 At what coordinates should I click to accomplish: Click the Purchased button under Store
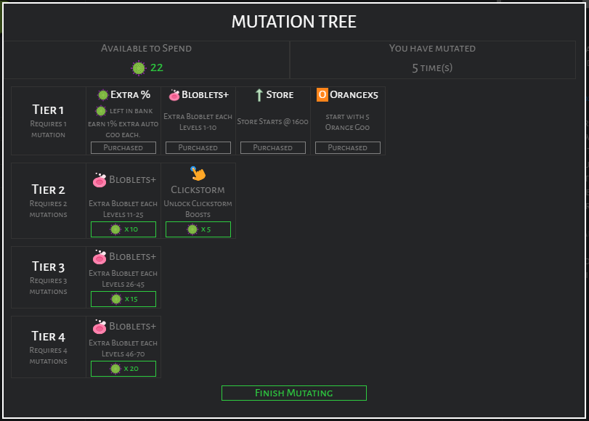(273, 147)
